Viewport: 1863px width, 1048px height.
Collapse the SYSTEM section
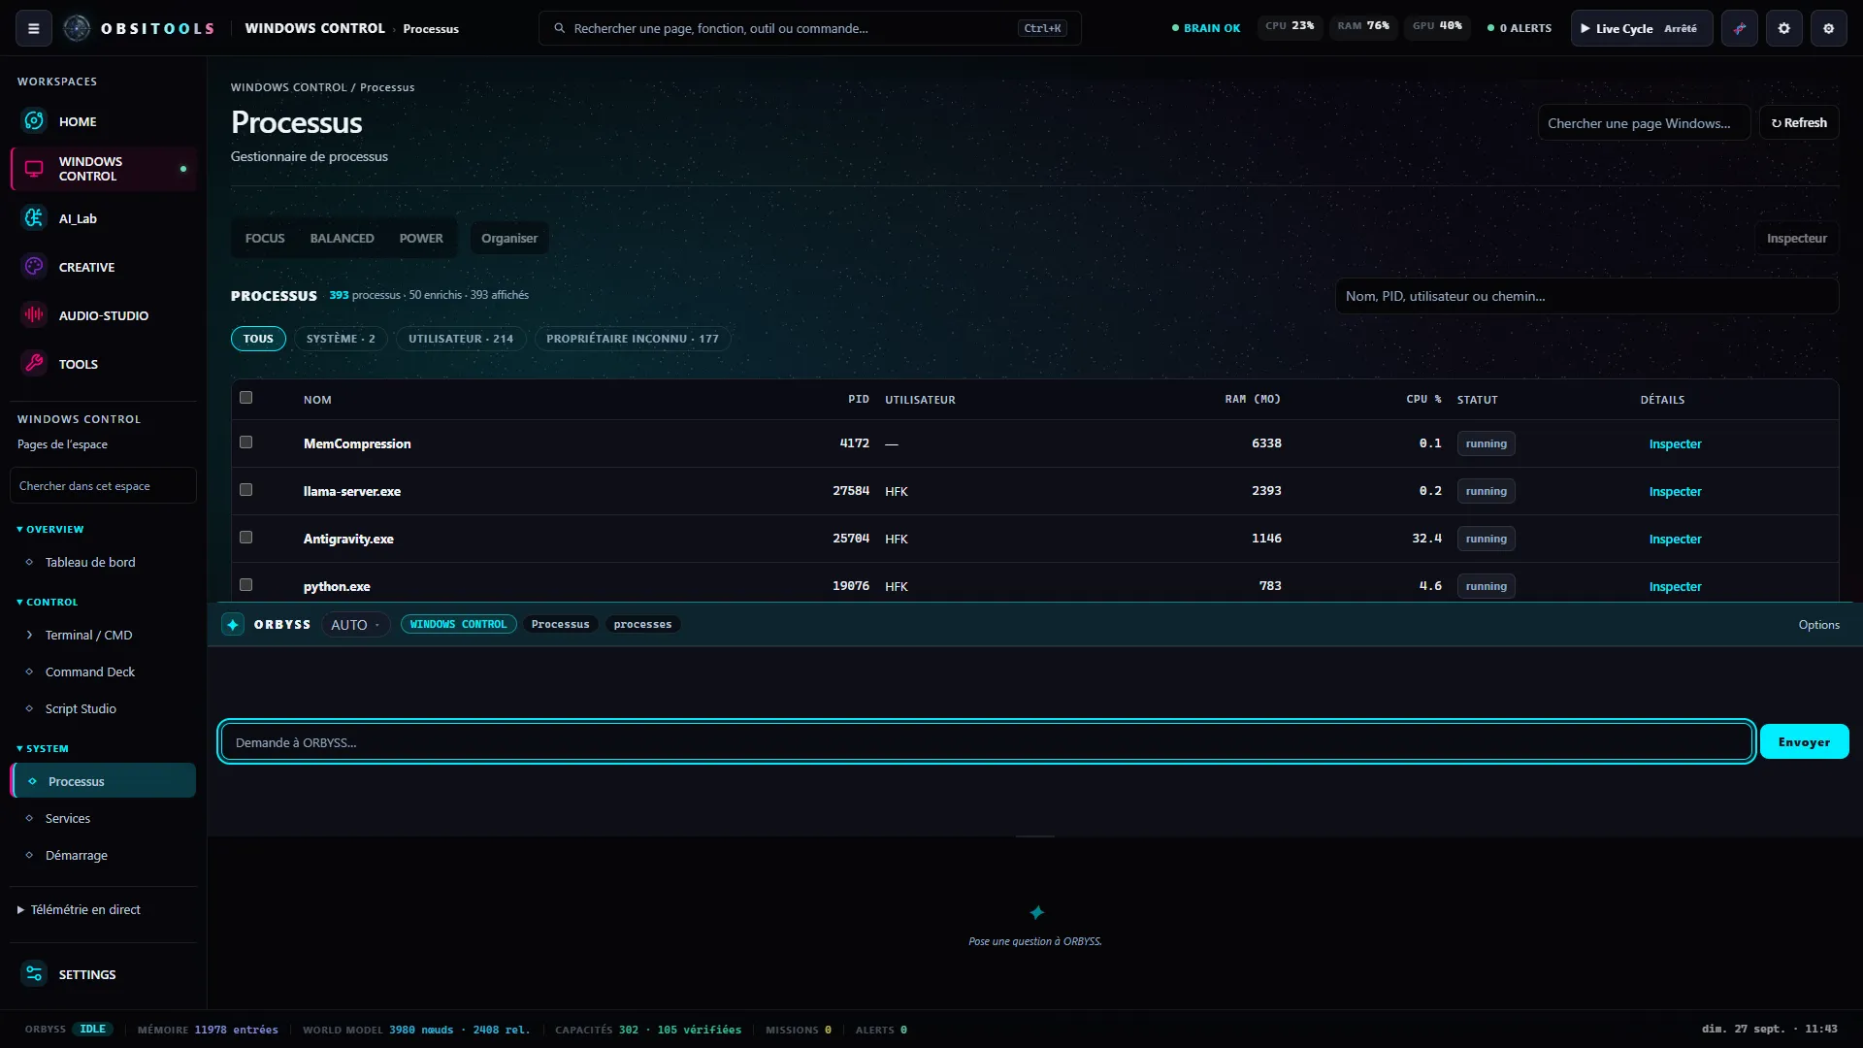[x=43, y=749]
